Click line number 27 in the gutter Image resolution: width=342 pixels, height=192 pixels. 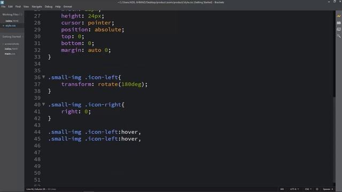37,16
